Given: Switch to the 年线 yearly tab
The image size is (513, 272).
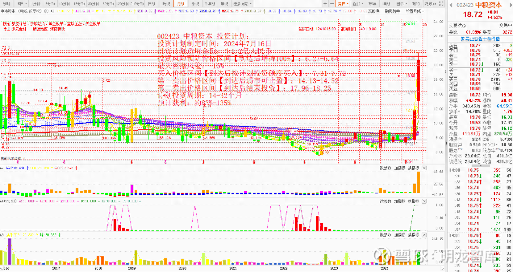Looking at the screenshot, I should coord(224,4).
